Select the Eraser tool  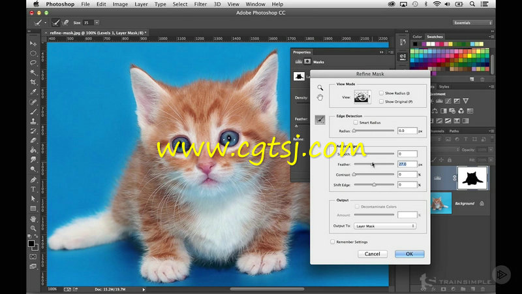33,140
